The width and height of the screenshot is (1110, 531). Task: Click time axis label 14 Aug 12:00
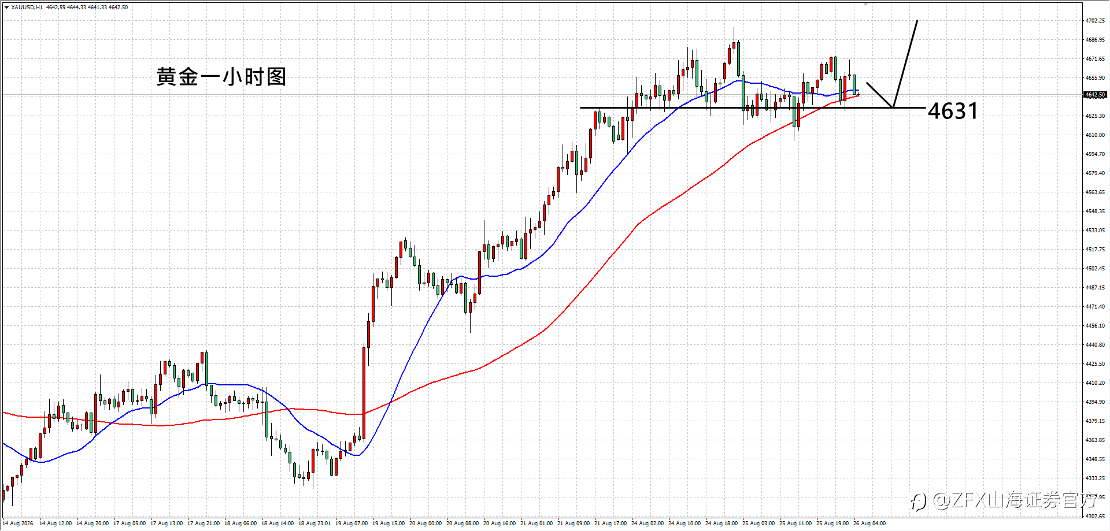click(x=55, y=524)
